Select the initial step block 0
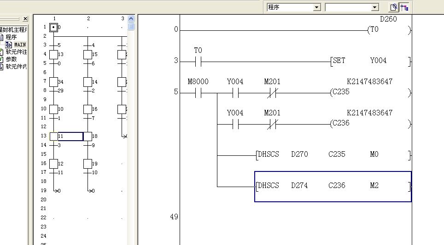444x245 pixels. pos(54,28)
